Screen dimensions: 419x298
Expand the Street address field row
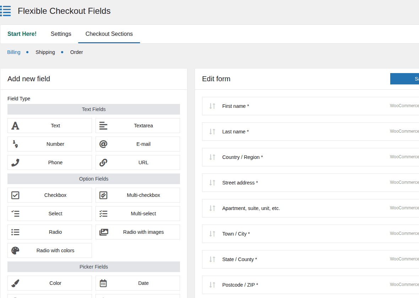(x=310, y=183)
